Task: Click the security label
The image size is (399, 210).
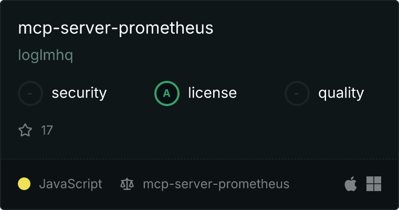Action: point(79,93)
